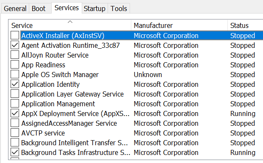Select AppX Deployment Service name text

[75, 113]
